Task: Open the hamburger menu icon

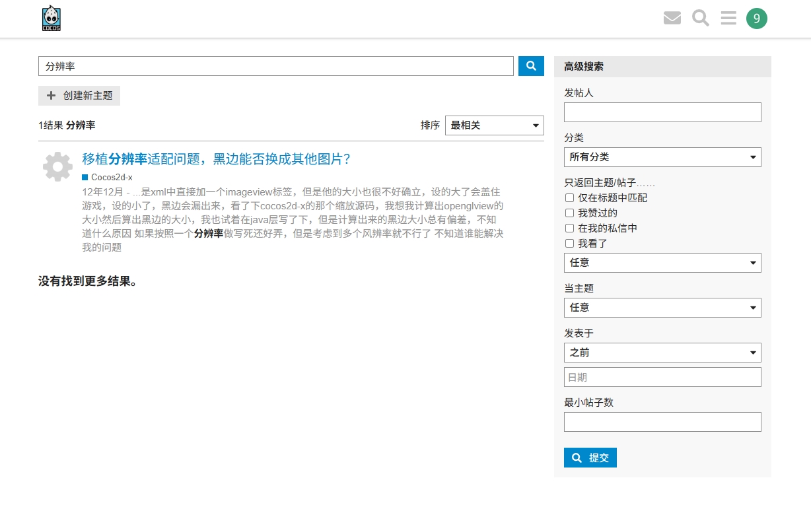Action: [x=728, y=18]
